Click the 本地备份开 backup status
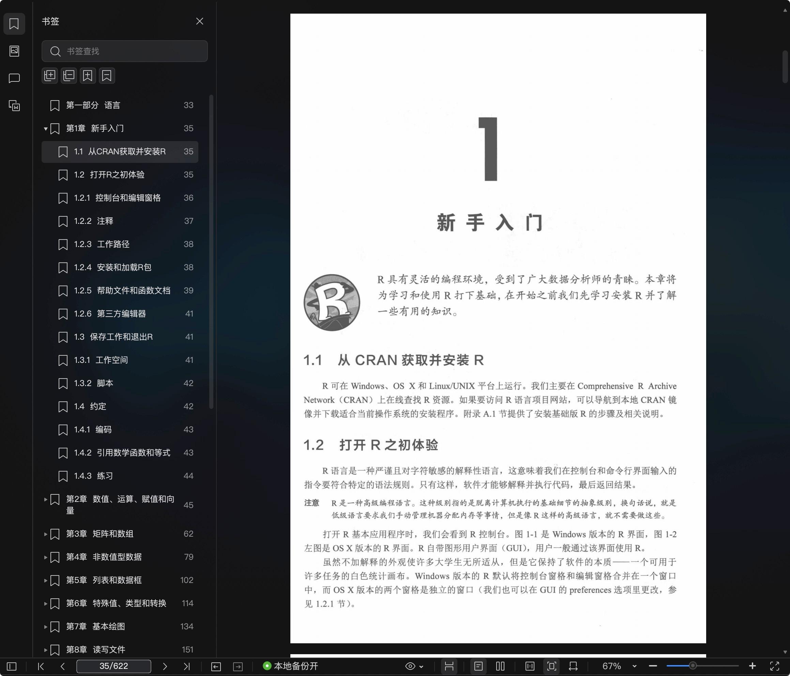The width and height of the screenshot is (790, 676). pos(290,666)
